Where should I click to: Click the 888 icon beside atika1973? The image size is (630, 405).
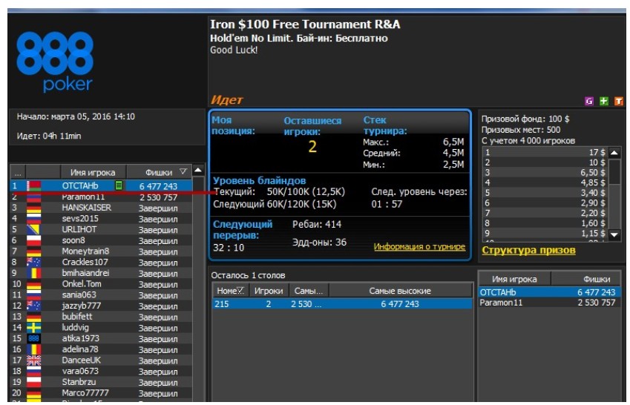tap(33, 338)
